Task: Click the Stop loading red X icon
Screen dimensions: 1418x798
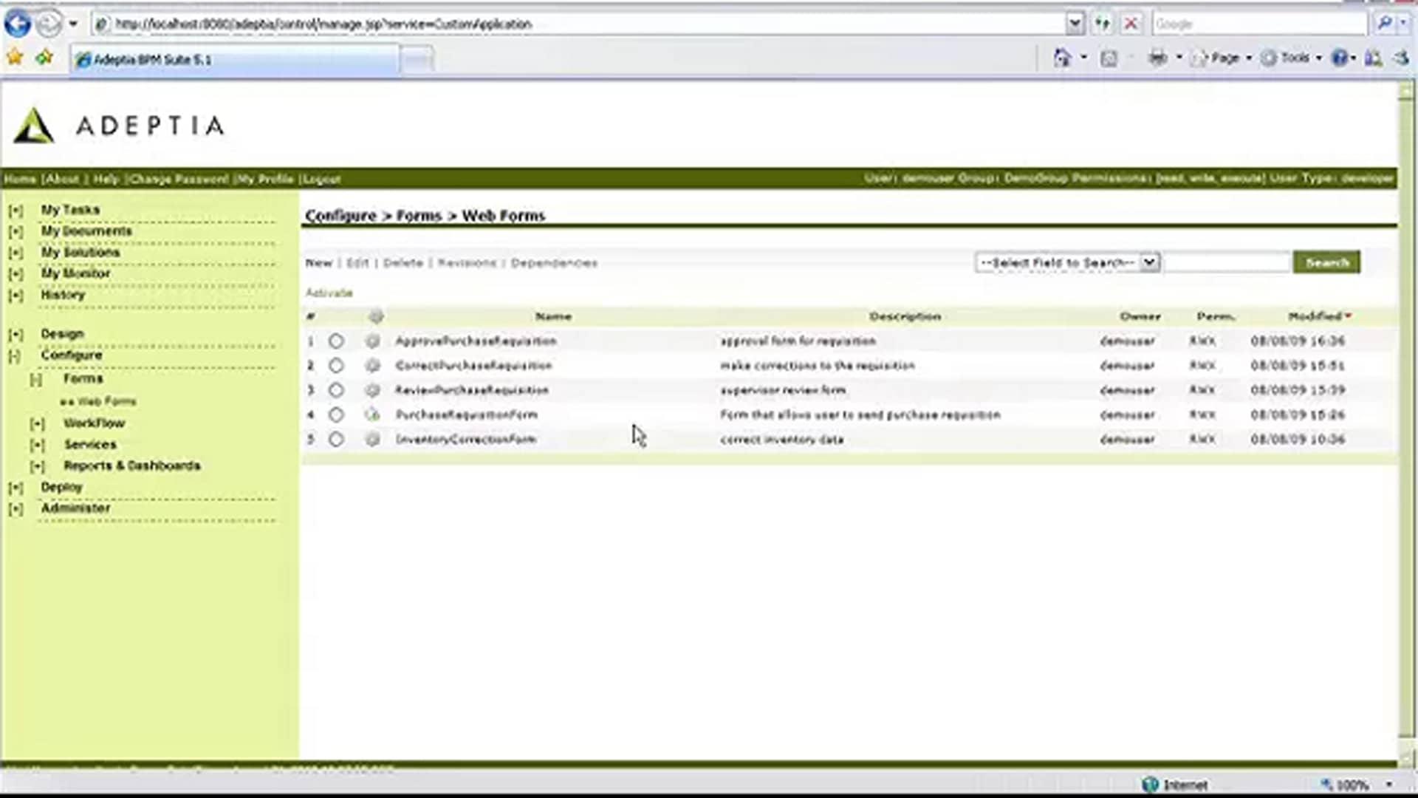Action: pyautogui.click(x=1130, y=24)
